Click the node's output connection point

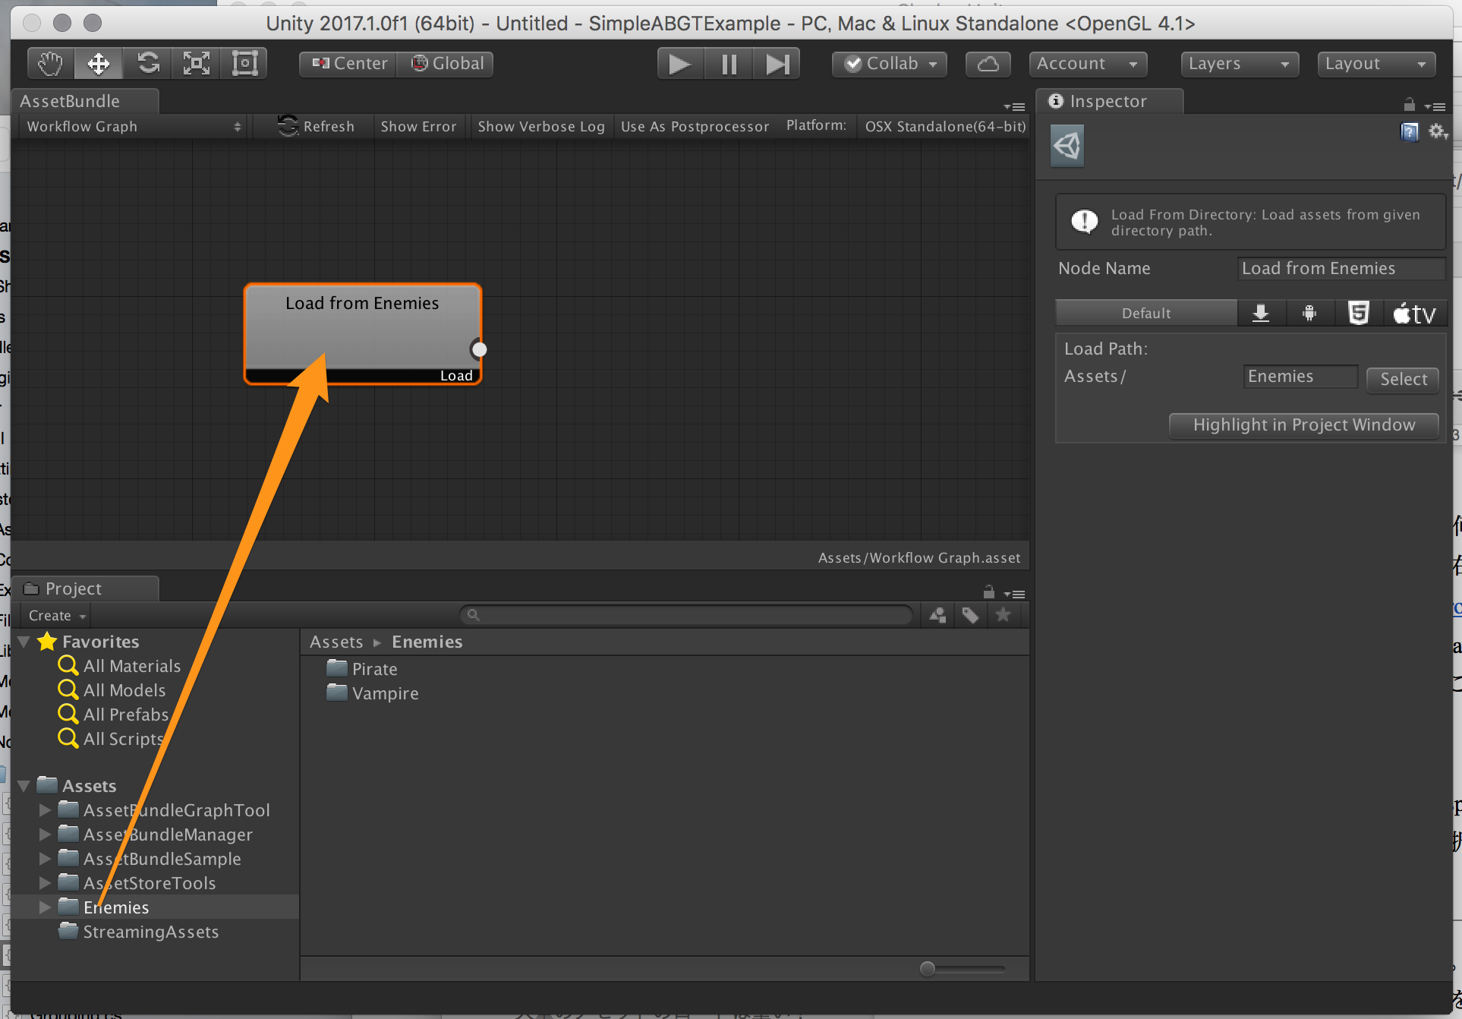[479, 349]
